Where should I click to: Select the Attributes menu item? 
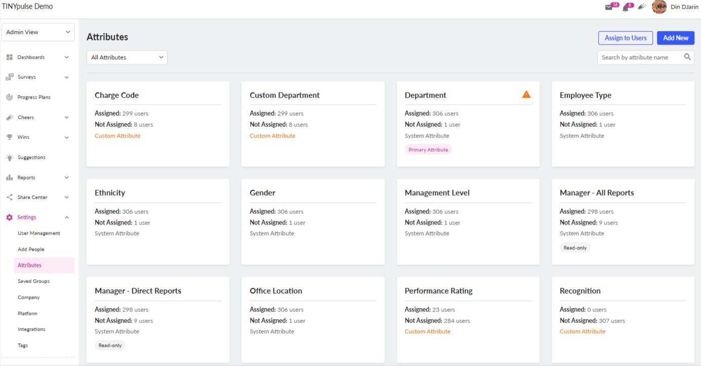[x=44, y=265]
